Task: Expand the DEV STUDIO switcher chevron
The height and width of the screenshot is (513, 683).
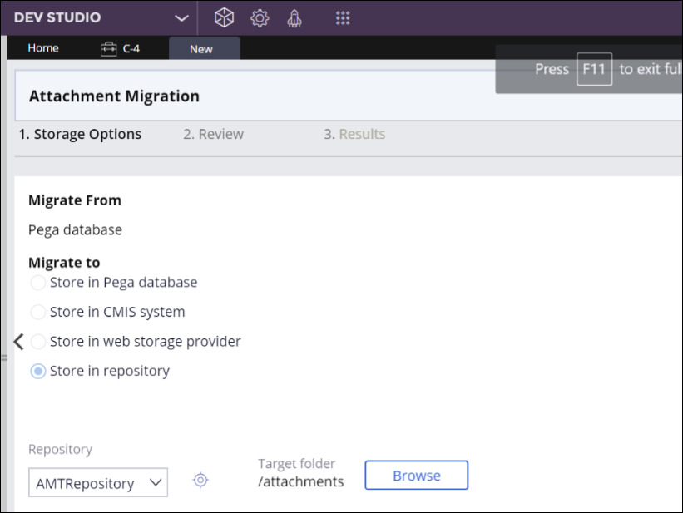Action: tap(181, 17)
